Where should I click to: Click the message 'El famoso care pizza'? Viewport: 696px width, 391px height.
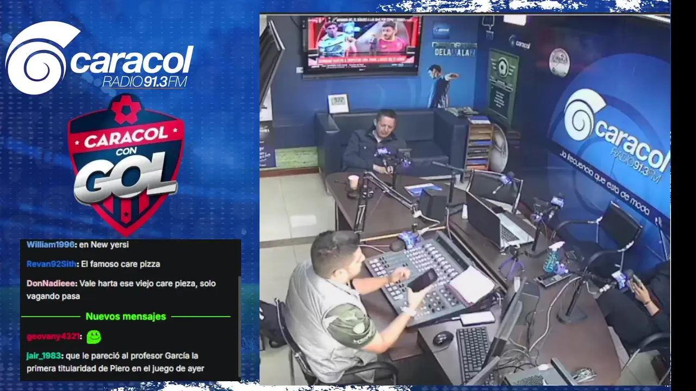(121, 264)
